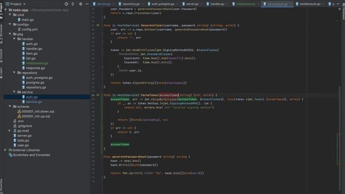Viewport: 345px width, 194px height.
Task: Select Scratches and Consoles node
Action: 31,155
